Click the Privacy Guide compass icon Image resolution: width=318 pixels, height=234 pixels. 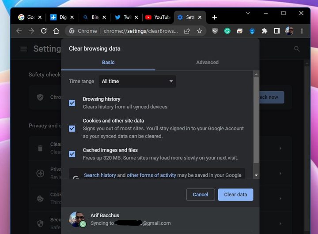(x=40, y=173)
